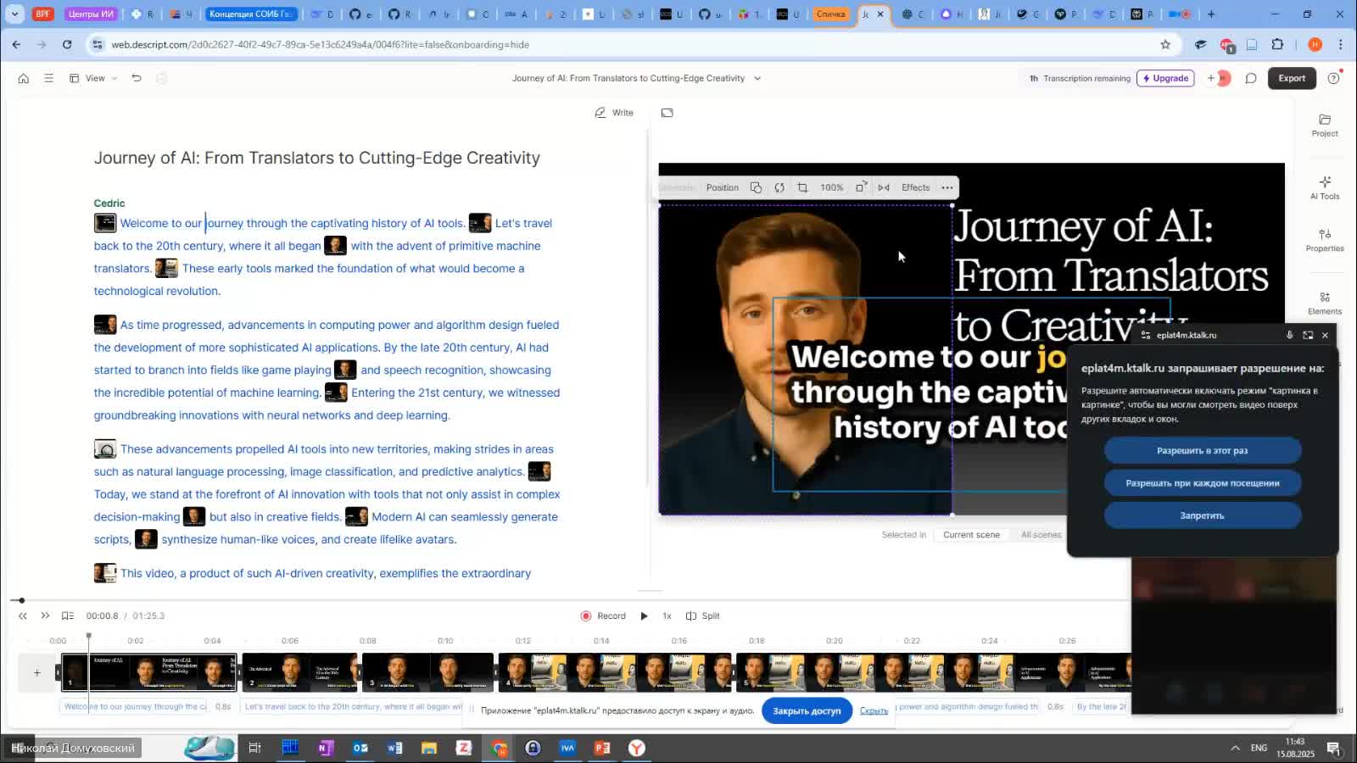Click 'Закрыть доступ' sharing button
1357x763 pixels.
(807, 710)
